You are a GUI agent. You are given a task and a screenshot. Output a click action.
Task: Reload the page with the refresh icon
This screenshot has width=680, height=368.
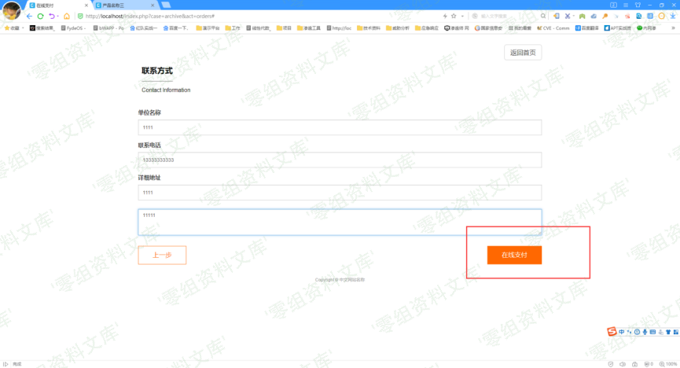point(41,16)
